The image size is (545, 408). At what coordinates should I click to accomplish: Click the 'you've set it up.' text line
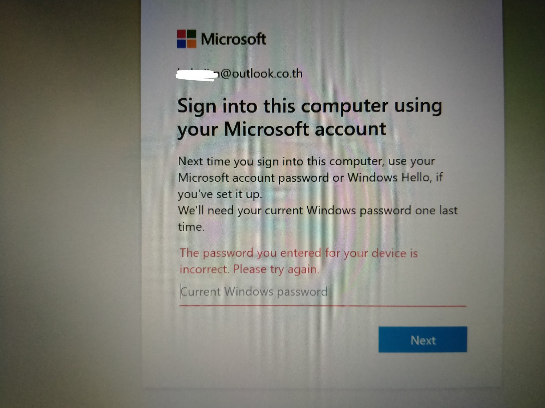click(x=220, y=194)
